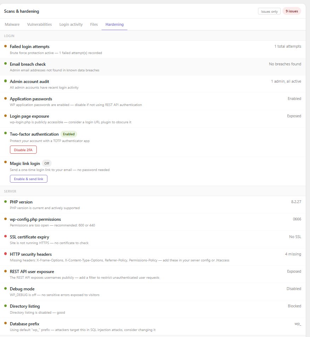Collapse the SERVER section header
The width and height of the screenshot is (310, 337).
(10, 191)
